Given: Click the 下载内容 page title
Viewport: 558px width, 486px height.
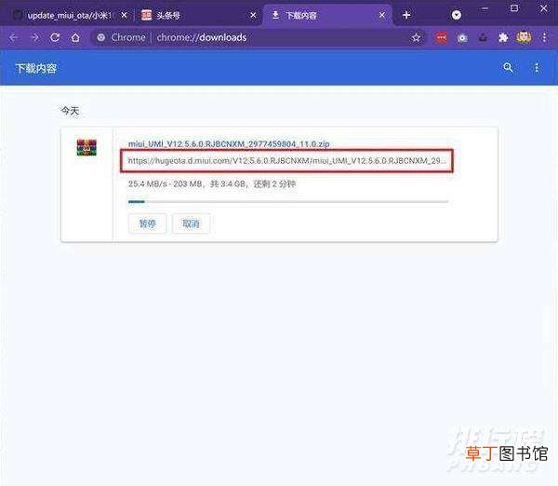Looking at the screenshot, I should click(36, 68).
